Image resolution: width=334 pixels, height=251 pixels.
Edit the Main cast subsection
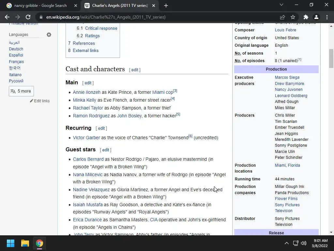(88, 83)
